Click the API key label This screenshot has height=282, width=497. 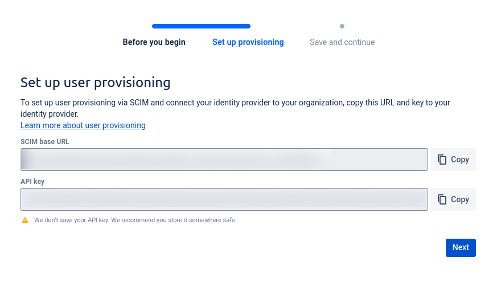click(32, 181)
